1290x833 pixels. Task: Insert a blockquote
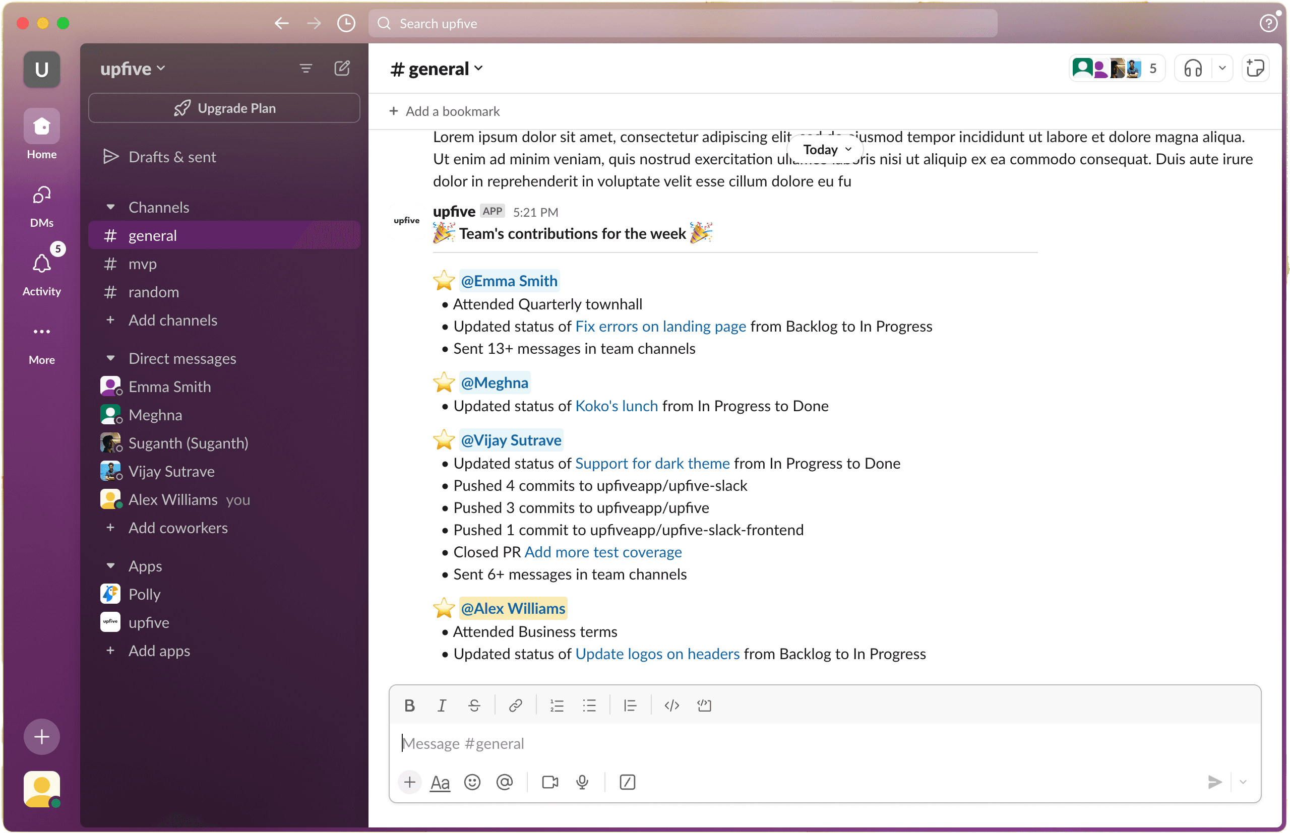(630, 706)
